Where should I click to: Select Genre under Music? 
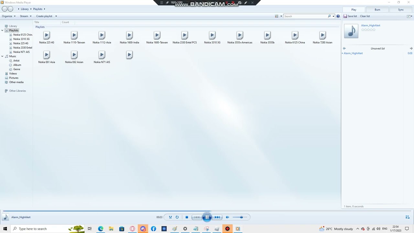16,69
